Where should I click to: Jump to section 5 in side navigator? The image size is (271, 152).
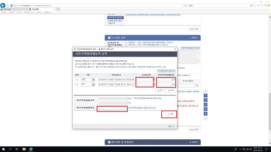tap(206, 114)
